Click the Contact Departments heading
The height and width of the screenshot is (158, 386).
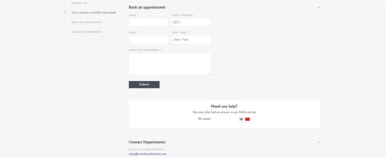(x=147, y=142)
